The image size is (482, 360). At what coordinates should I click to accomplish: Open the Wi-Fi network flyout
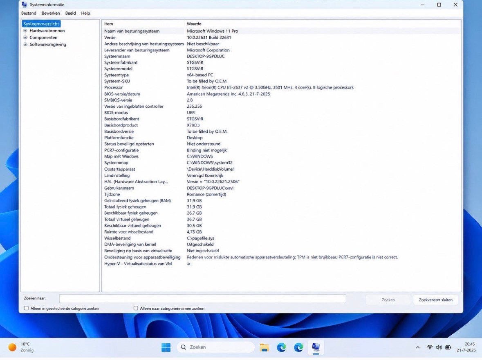click(x=430, y=347)
